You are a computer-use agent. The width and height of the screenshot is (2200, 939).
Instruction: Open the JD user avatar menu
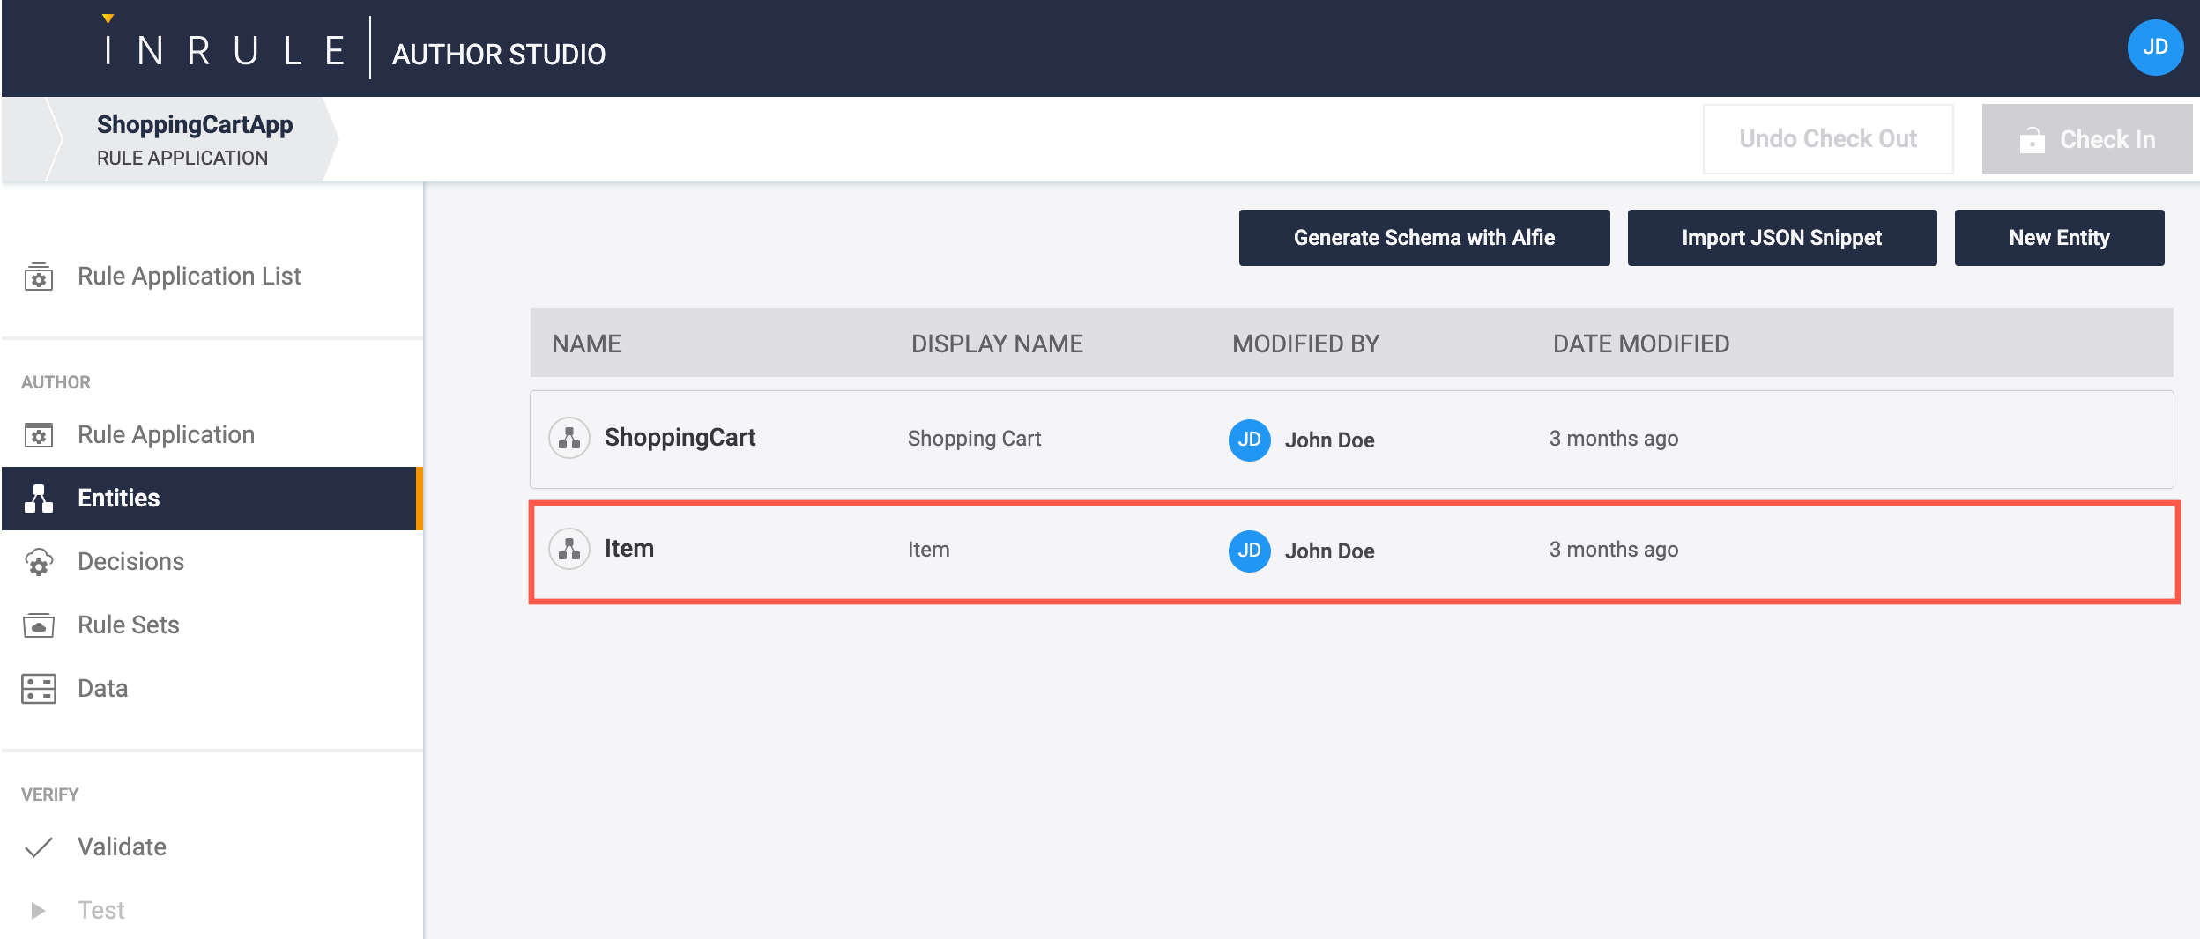coord(2154,48)
